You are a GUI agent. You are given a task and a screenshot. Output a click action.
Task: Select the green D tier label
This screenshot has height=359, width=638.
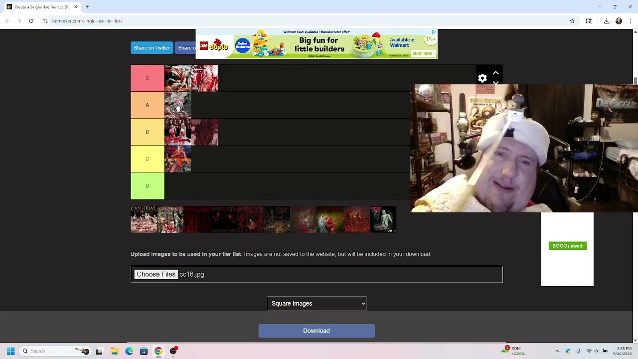(x=147, y=186)
